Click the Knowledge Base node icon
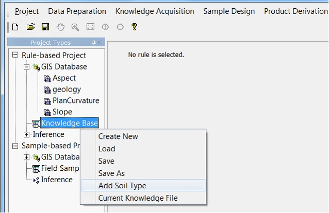The height and width of the screenshot is (213, 329). click(x=36, y=123)
